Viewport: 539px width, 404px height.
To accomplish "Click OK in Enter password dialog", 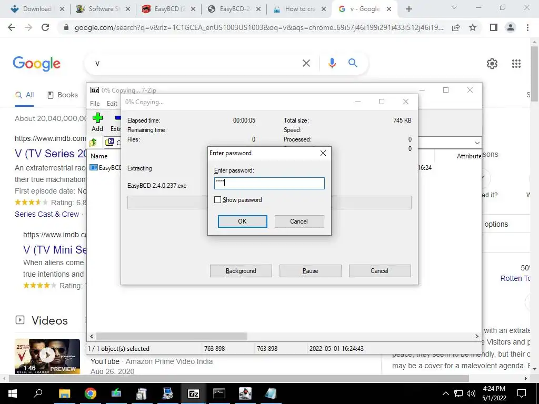I will [242, 221].
